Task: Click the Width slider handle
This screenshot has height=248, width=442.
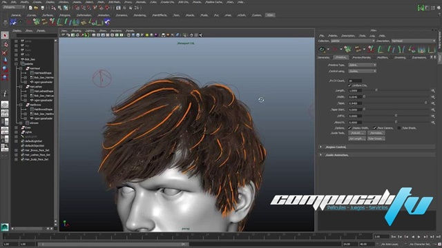Action: click(x=364, y=96)
